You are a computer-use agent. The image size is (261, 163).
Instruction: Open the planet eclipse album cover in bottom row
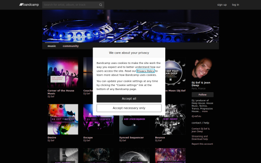pos(134,156)
